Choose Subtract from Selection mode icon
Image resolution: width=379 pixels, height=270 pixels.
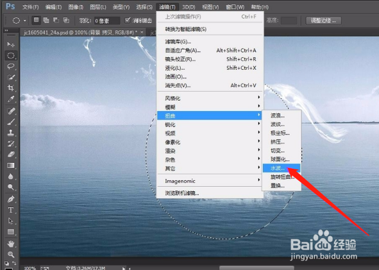(x=56, y=21)
